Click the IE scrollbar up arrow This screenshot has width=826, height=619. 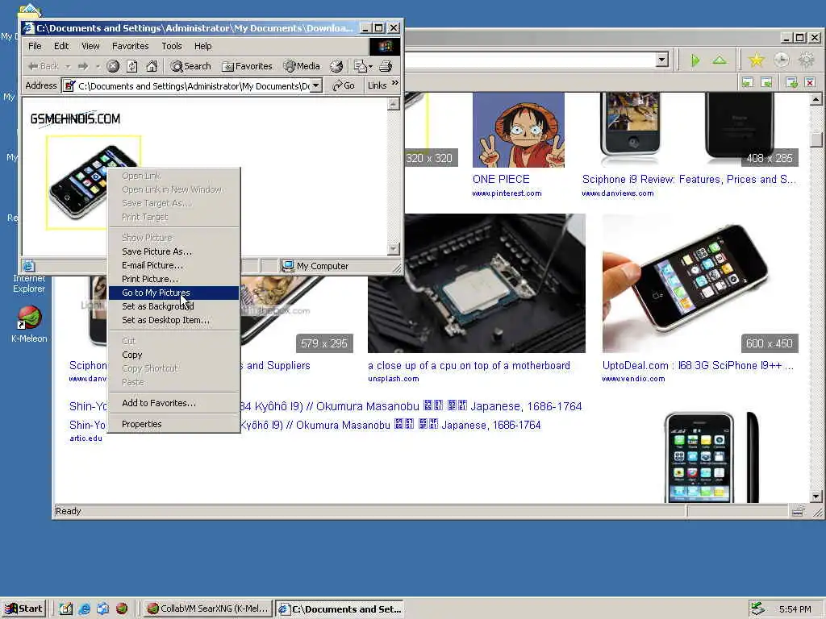pyautogui.click(x=394, y=104)
